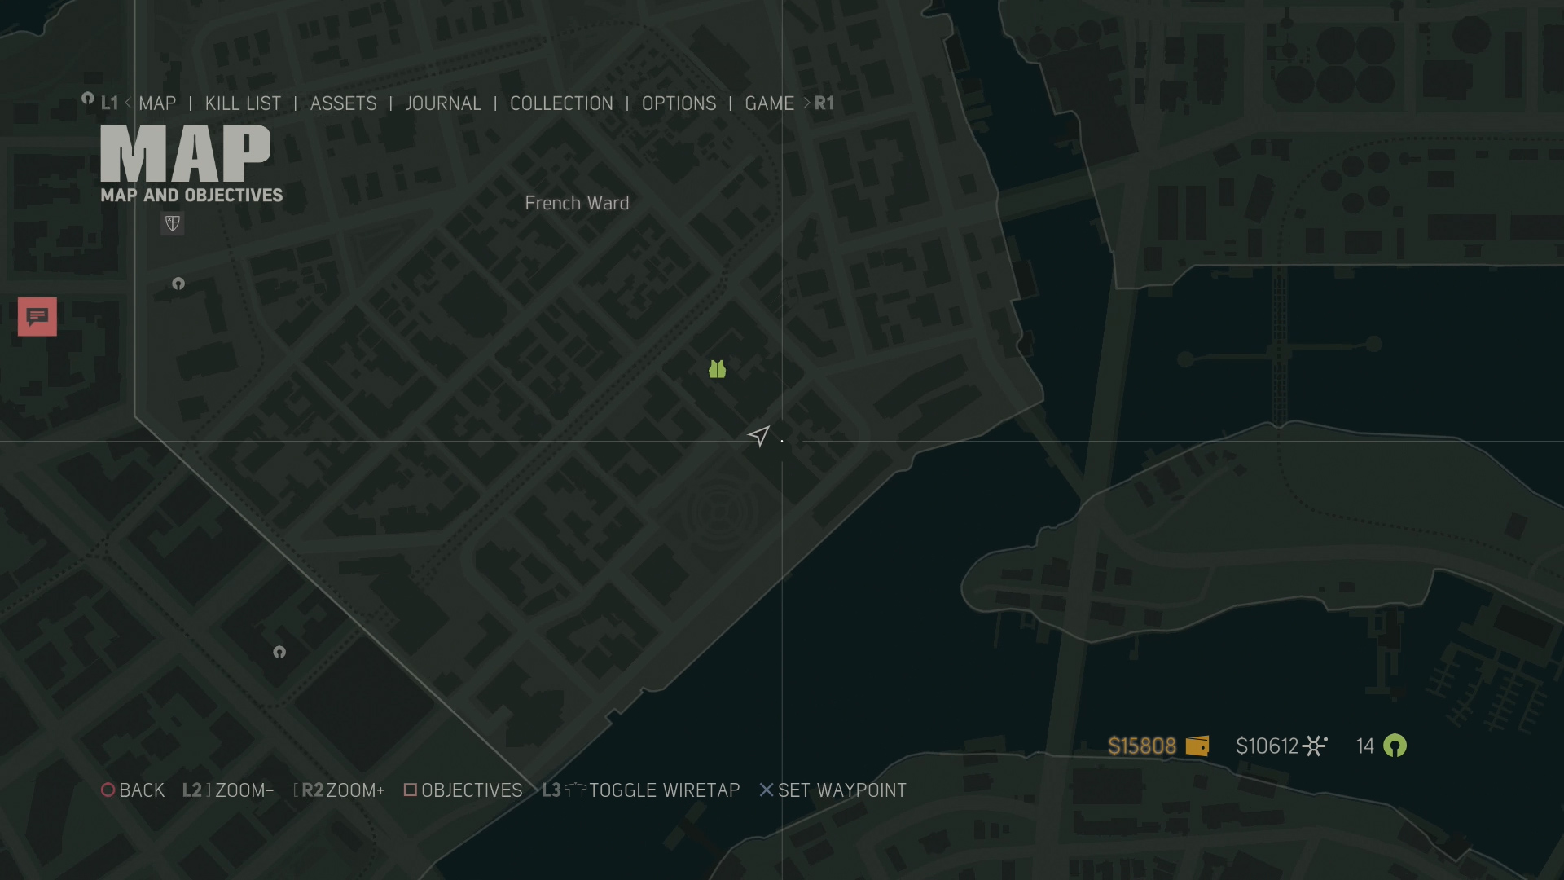
Task: Click the collectible marker below the shield icon
Action: pyautogui.click(x=178, y=284)
